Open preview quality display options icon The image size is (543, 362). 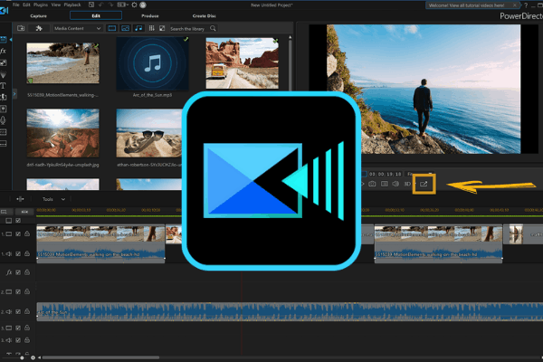pyautogui.click(x=385, y=184)
